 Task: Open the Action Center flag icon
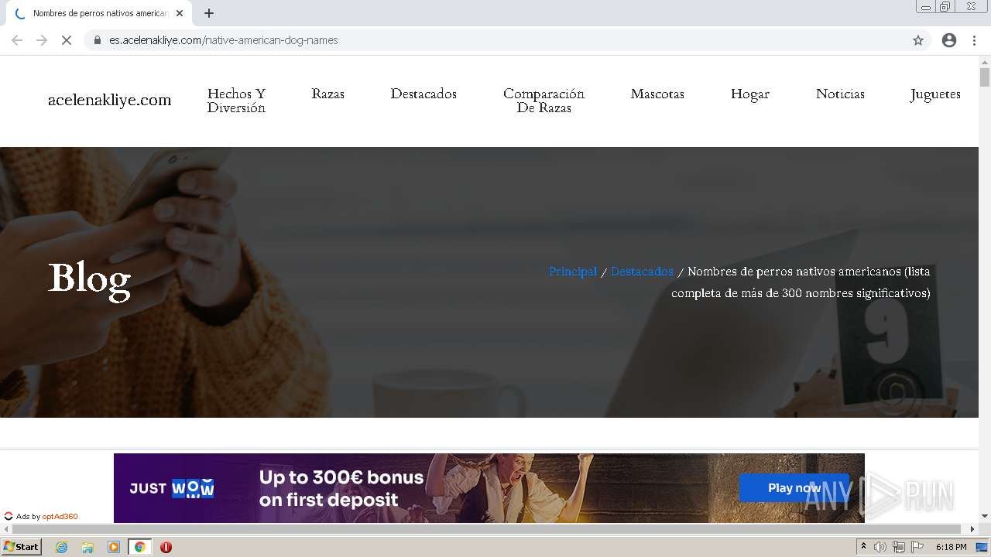click(917, 547)
